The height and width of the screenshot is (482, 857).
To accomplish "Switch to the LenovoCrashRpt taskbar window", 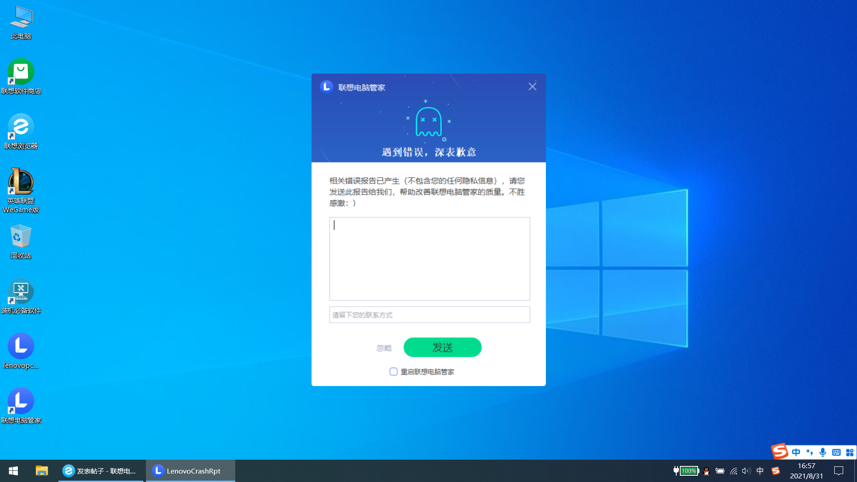I will pyautogui.click(x=191, y=471).
